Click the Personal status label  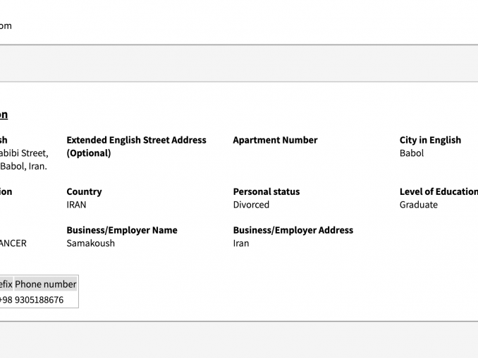click(x=266, y=191)
